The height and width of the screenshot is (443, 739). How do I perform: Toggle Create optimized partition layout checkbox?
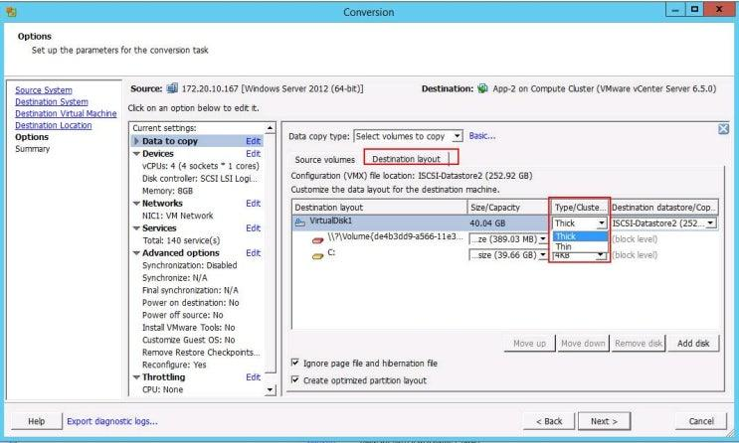(x=295, y=379)
